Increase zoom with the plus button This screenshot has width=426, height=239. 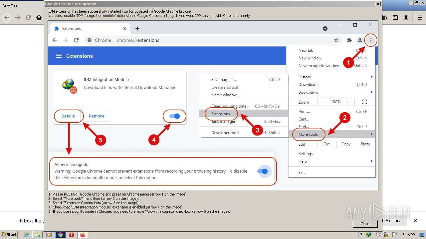coord(348,102)
